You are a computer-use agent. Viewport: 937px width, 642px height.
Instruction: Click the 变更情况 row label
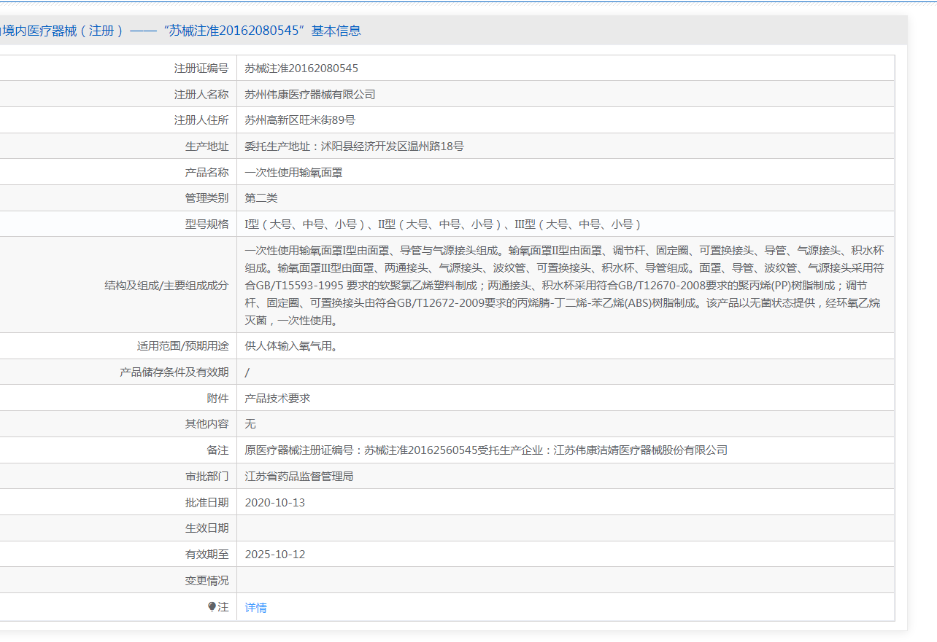[207, 581]
